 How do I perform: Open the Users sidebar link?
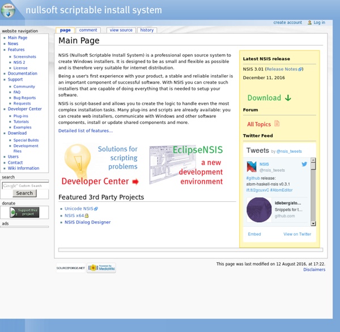13,157
